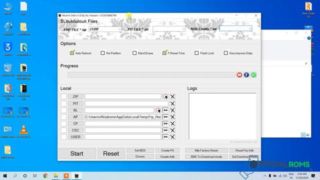
Task: Browse file for CSC row
Action: pos(165,130)
